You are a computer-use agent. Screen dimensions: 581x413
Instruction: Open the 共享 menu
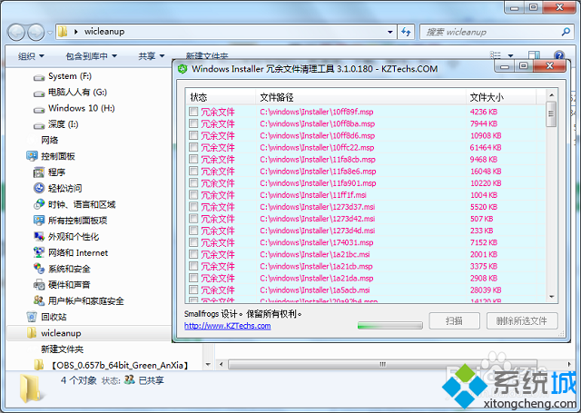152,56
